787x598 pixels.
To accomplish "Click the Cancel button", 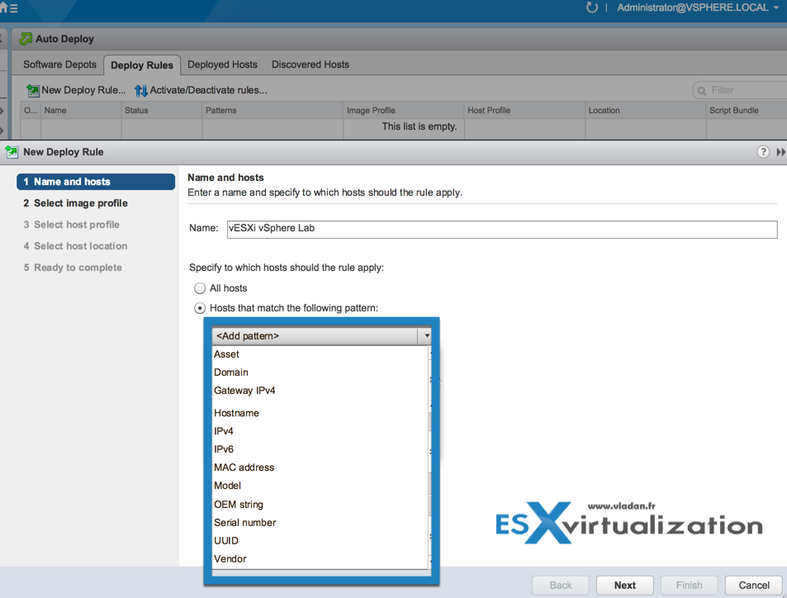I will (x=754, y=585).
